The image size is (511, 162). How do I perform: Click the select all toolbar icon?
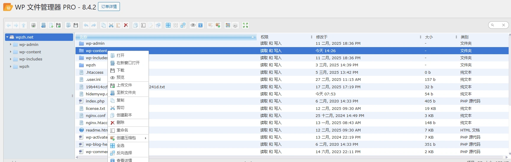pos(168,25)
